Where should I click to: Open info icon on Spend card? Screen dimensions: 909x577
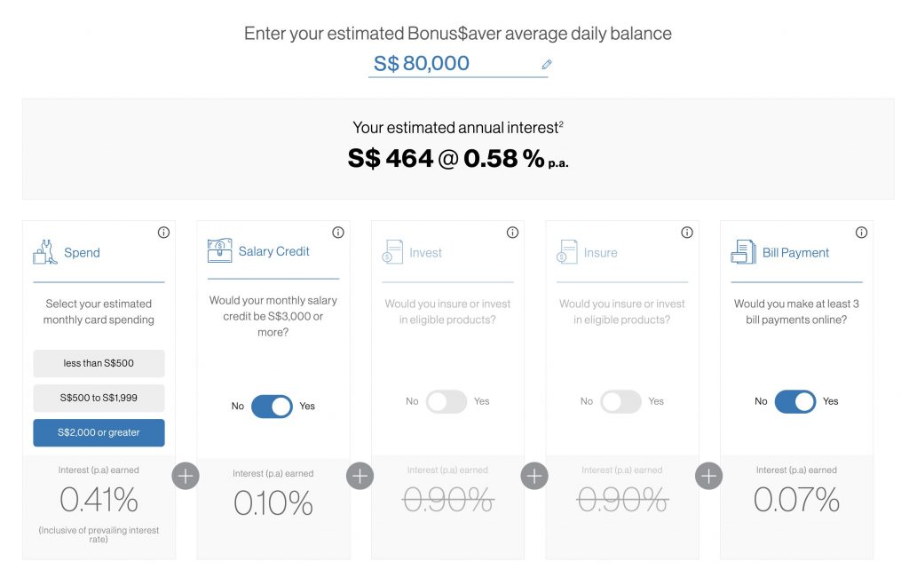pos(163,233)
